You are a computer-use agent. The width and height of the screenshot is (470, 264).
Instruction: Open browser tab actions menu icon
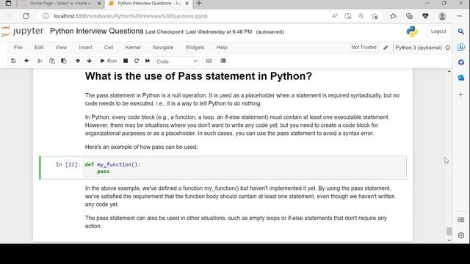[8, 3]
